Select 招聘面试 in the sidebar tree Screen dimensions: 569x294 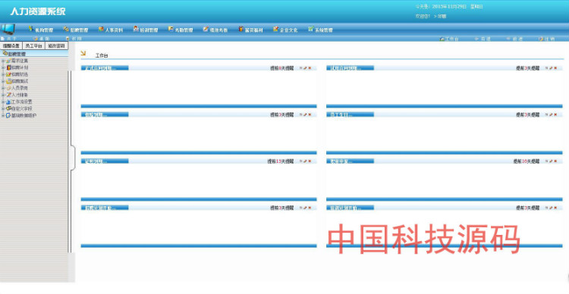coord(20,81)
